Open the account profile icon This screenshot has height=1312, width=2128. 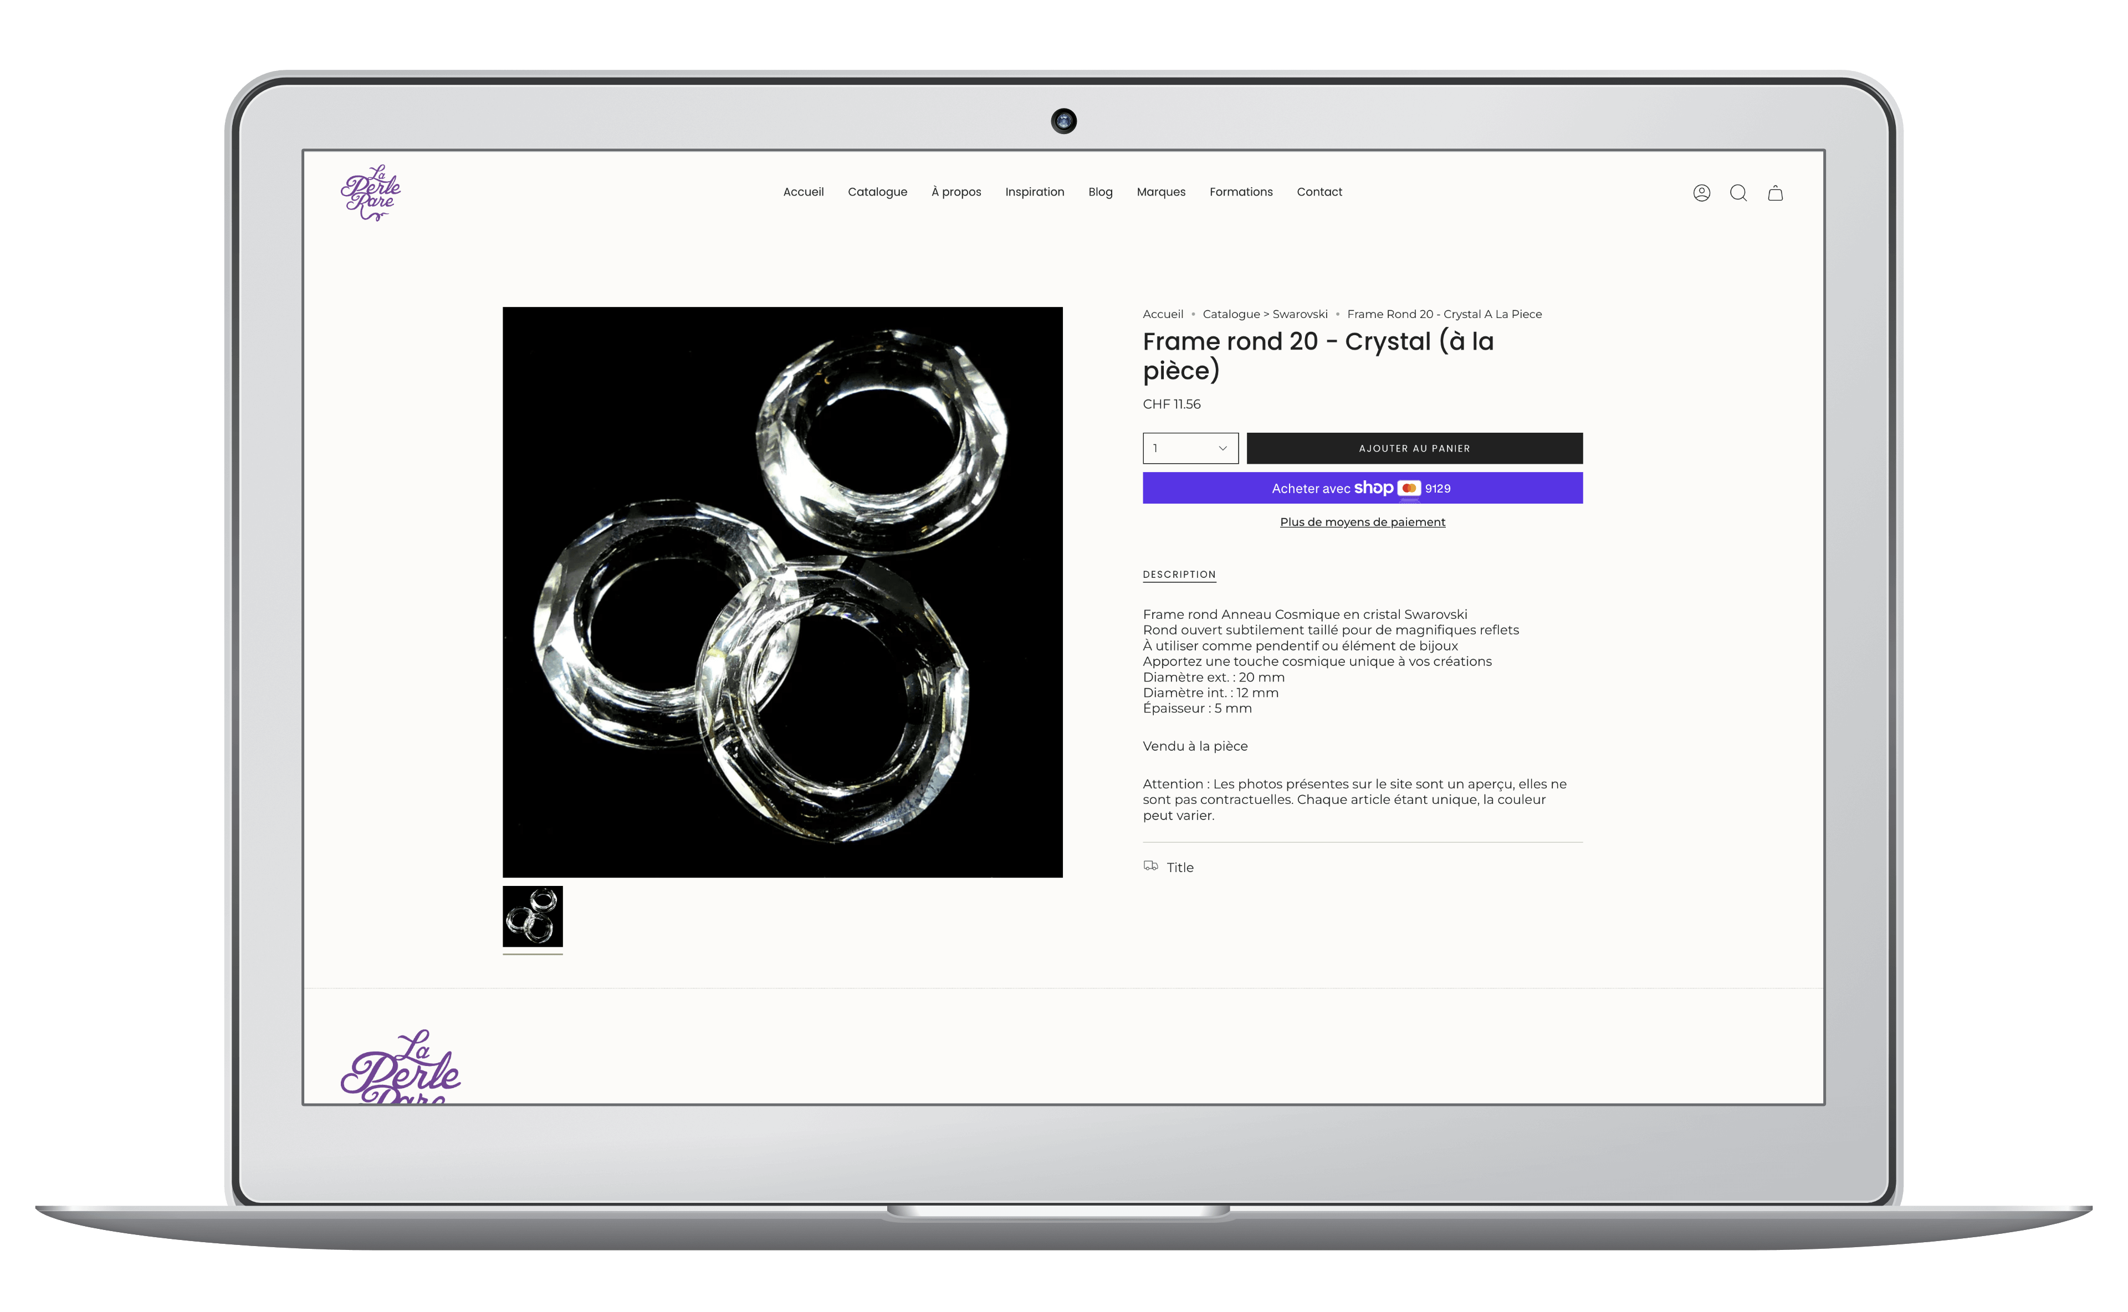coord(1701,193)
